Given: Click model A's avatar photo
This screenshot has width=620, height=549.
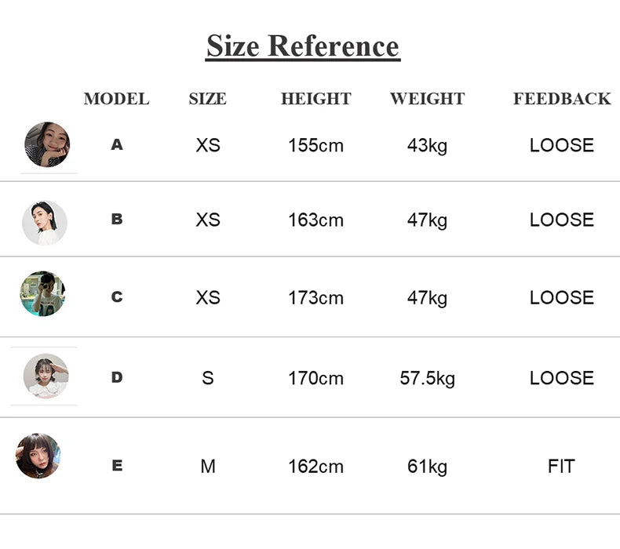Looking at the screenshot, I should tap(47, 144).
